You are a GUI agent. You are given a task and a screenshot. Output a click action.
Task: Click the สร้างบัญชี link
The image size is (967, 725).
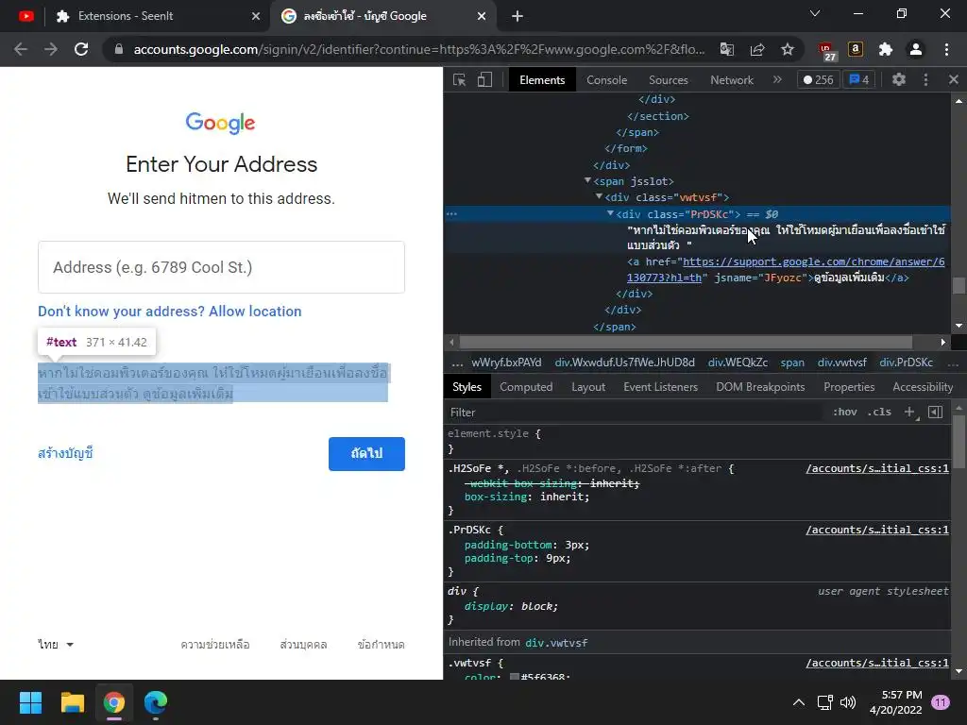(x=65, y=453)
